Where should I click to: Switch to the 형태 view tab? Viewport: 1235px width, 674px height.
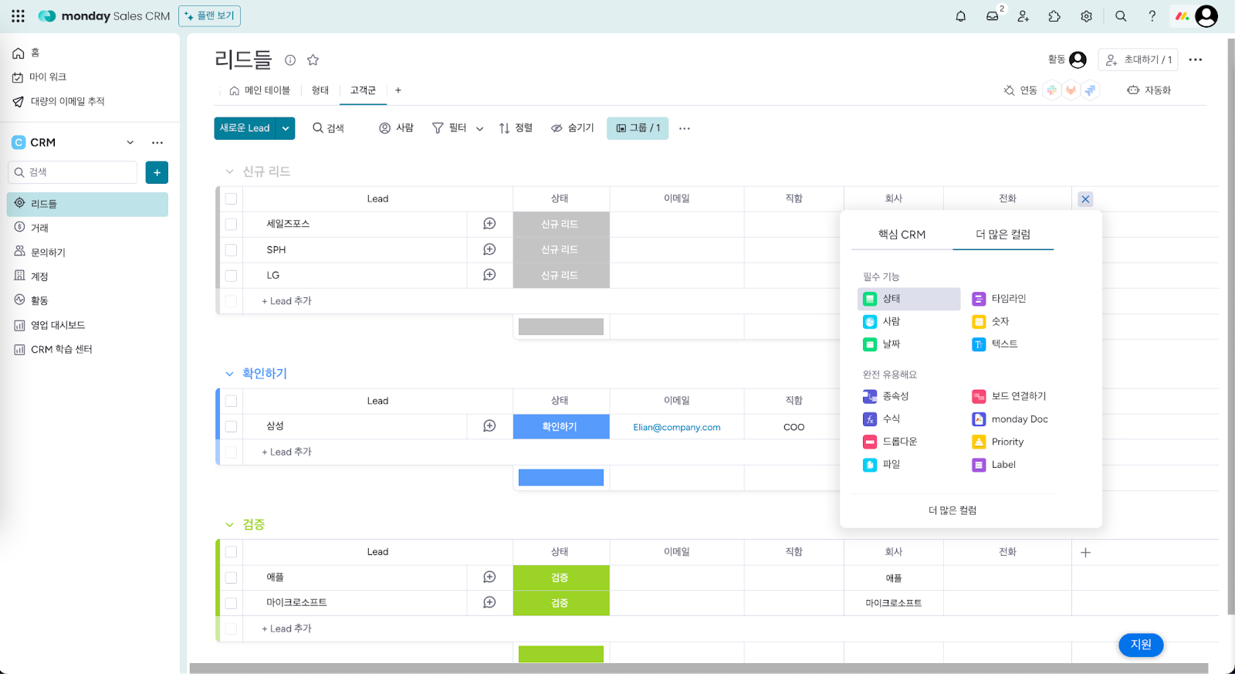coord(320,90)
